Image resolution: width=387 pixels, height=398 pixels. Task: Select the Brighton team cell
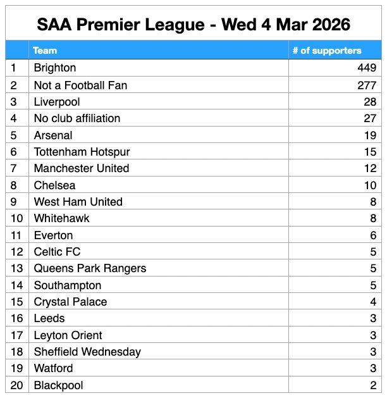coord(55,68)
